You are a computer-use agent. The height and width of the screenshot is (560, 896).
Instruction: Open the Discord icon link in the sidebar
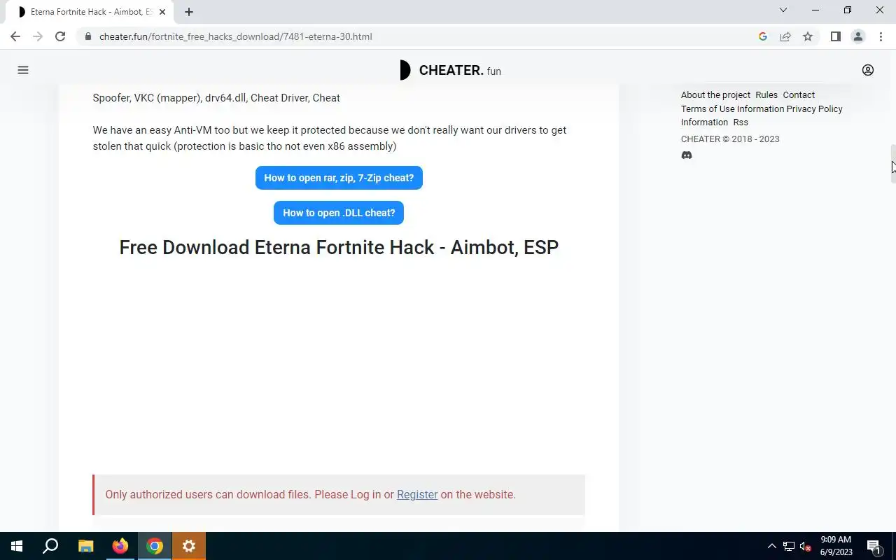coord(687,155)
